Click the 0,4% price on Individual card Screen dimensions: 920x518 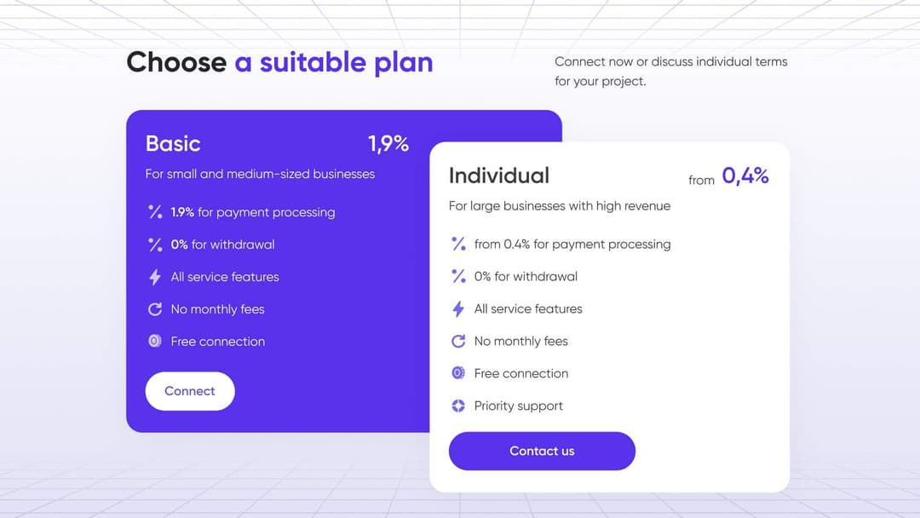click(745, 176)
